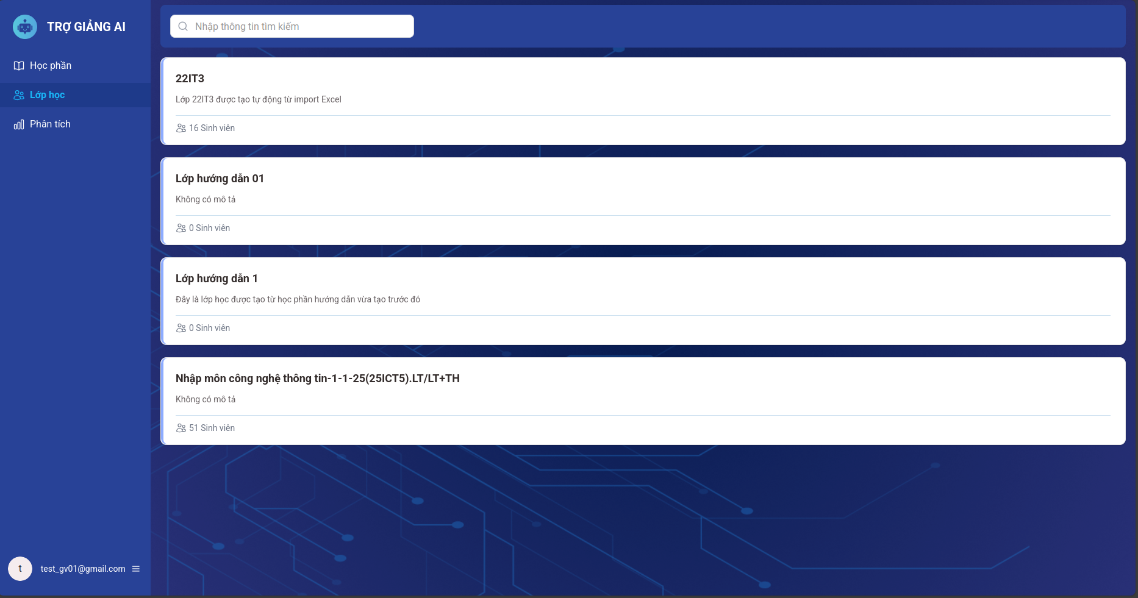This screenshot has height=598, width=1138.
Task: Open Nhập môn công nghệ thông tin class
Action: pyautogui.click(x=317, y=379)
